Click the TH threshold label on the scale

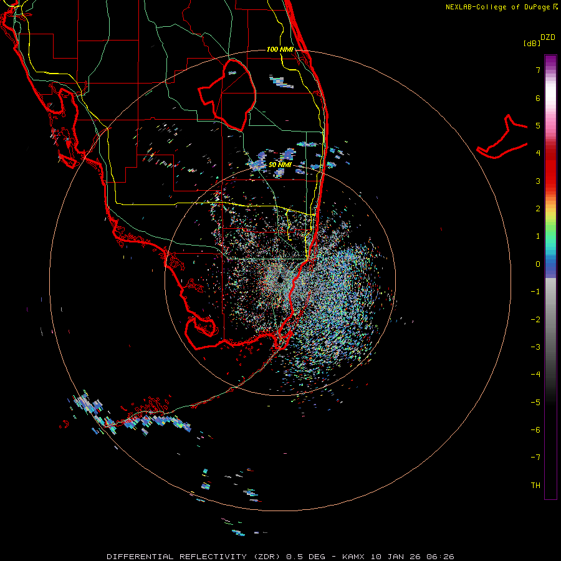535,486
